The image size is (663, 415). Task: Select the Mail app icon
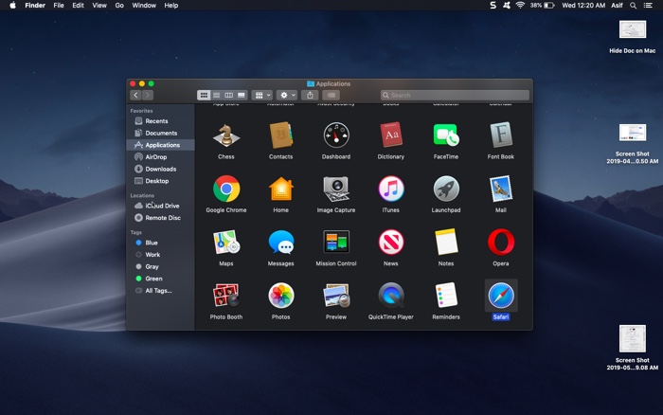pos(501,189)
